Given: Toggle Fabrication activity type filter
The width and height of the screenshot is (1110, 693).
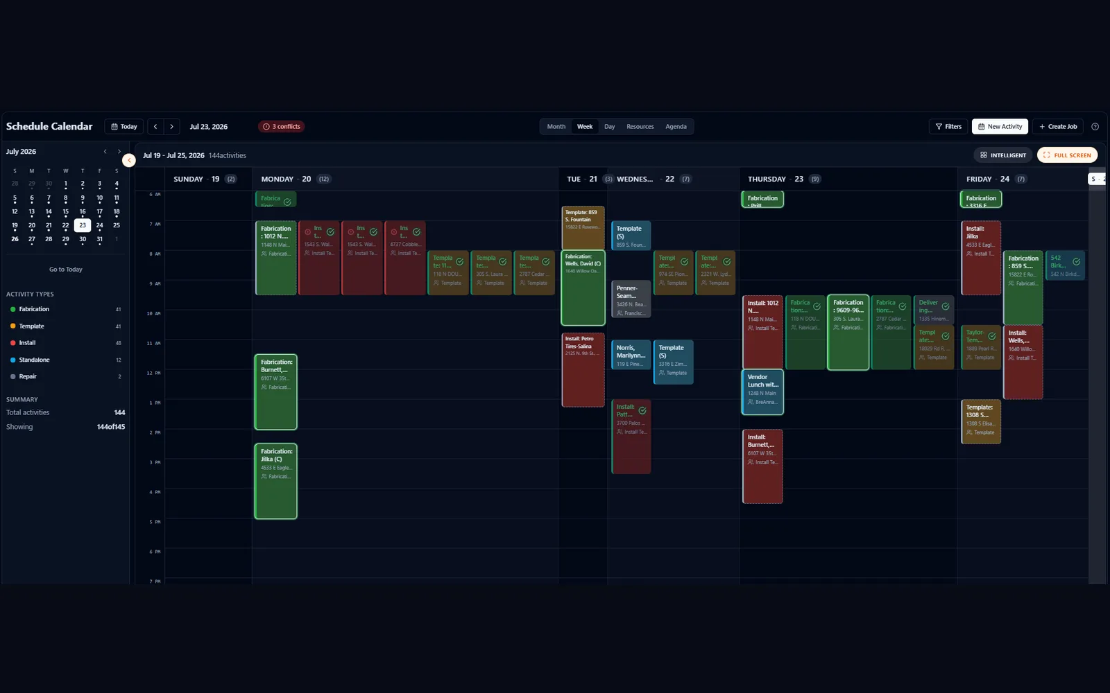Looking at the screenshot, I should coord(66,309).
